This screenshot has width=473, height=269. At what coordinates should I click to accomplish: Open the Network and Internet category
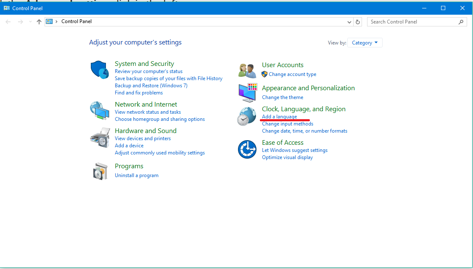pos(146,104)
